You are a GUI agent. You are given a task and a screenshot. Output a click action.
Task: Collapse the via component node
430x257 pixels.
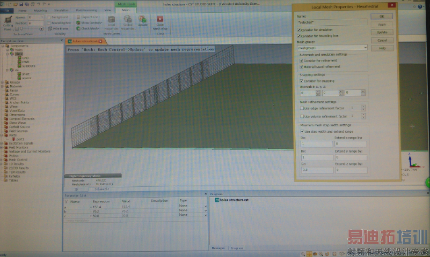tap(8, 70)
